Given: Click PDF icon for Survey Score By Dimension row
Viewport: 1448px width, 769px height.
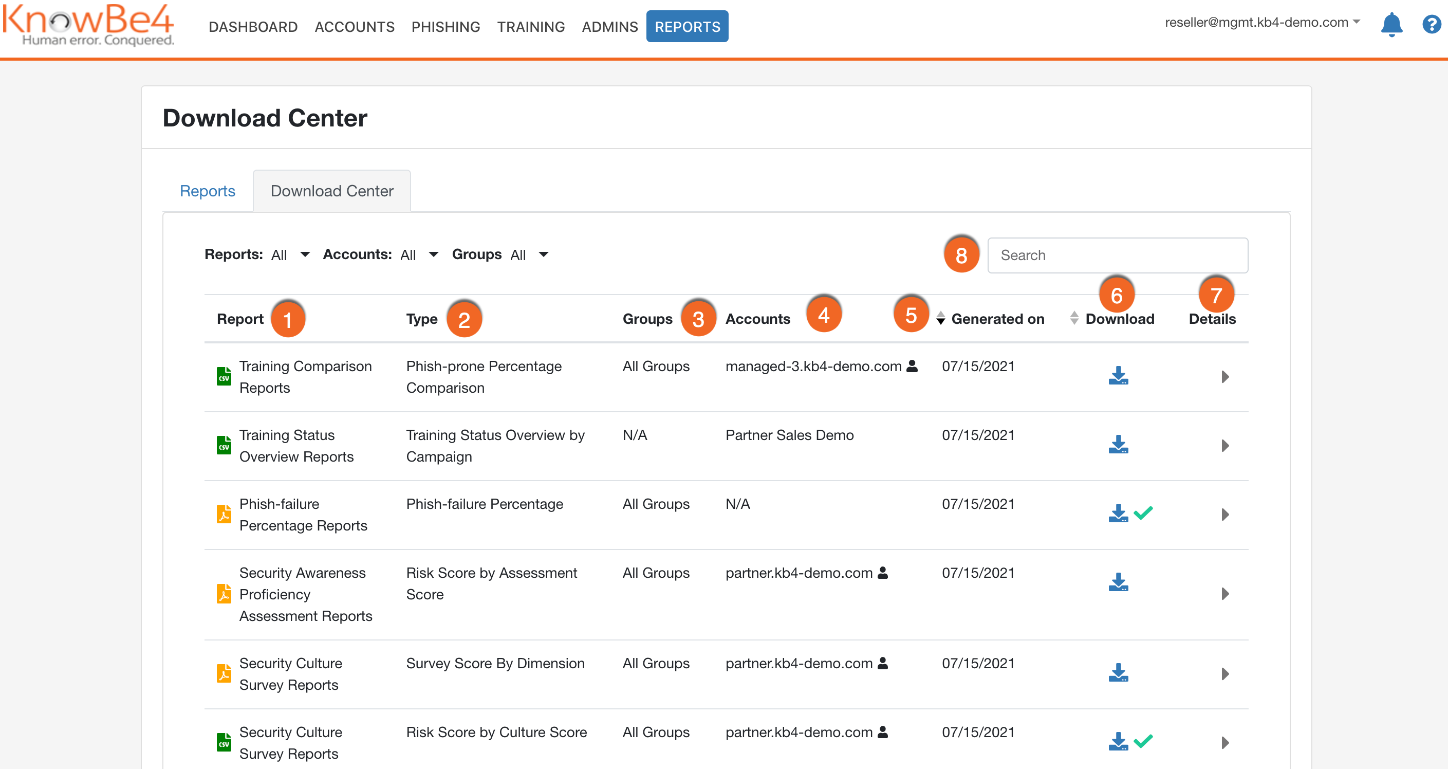Looking at the screenshot, I should pos(224,673).
